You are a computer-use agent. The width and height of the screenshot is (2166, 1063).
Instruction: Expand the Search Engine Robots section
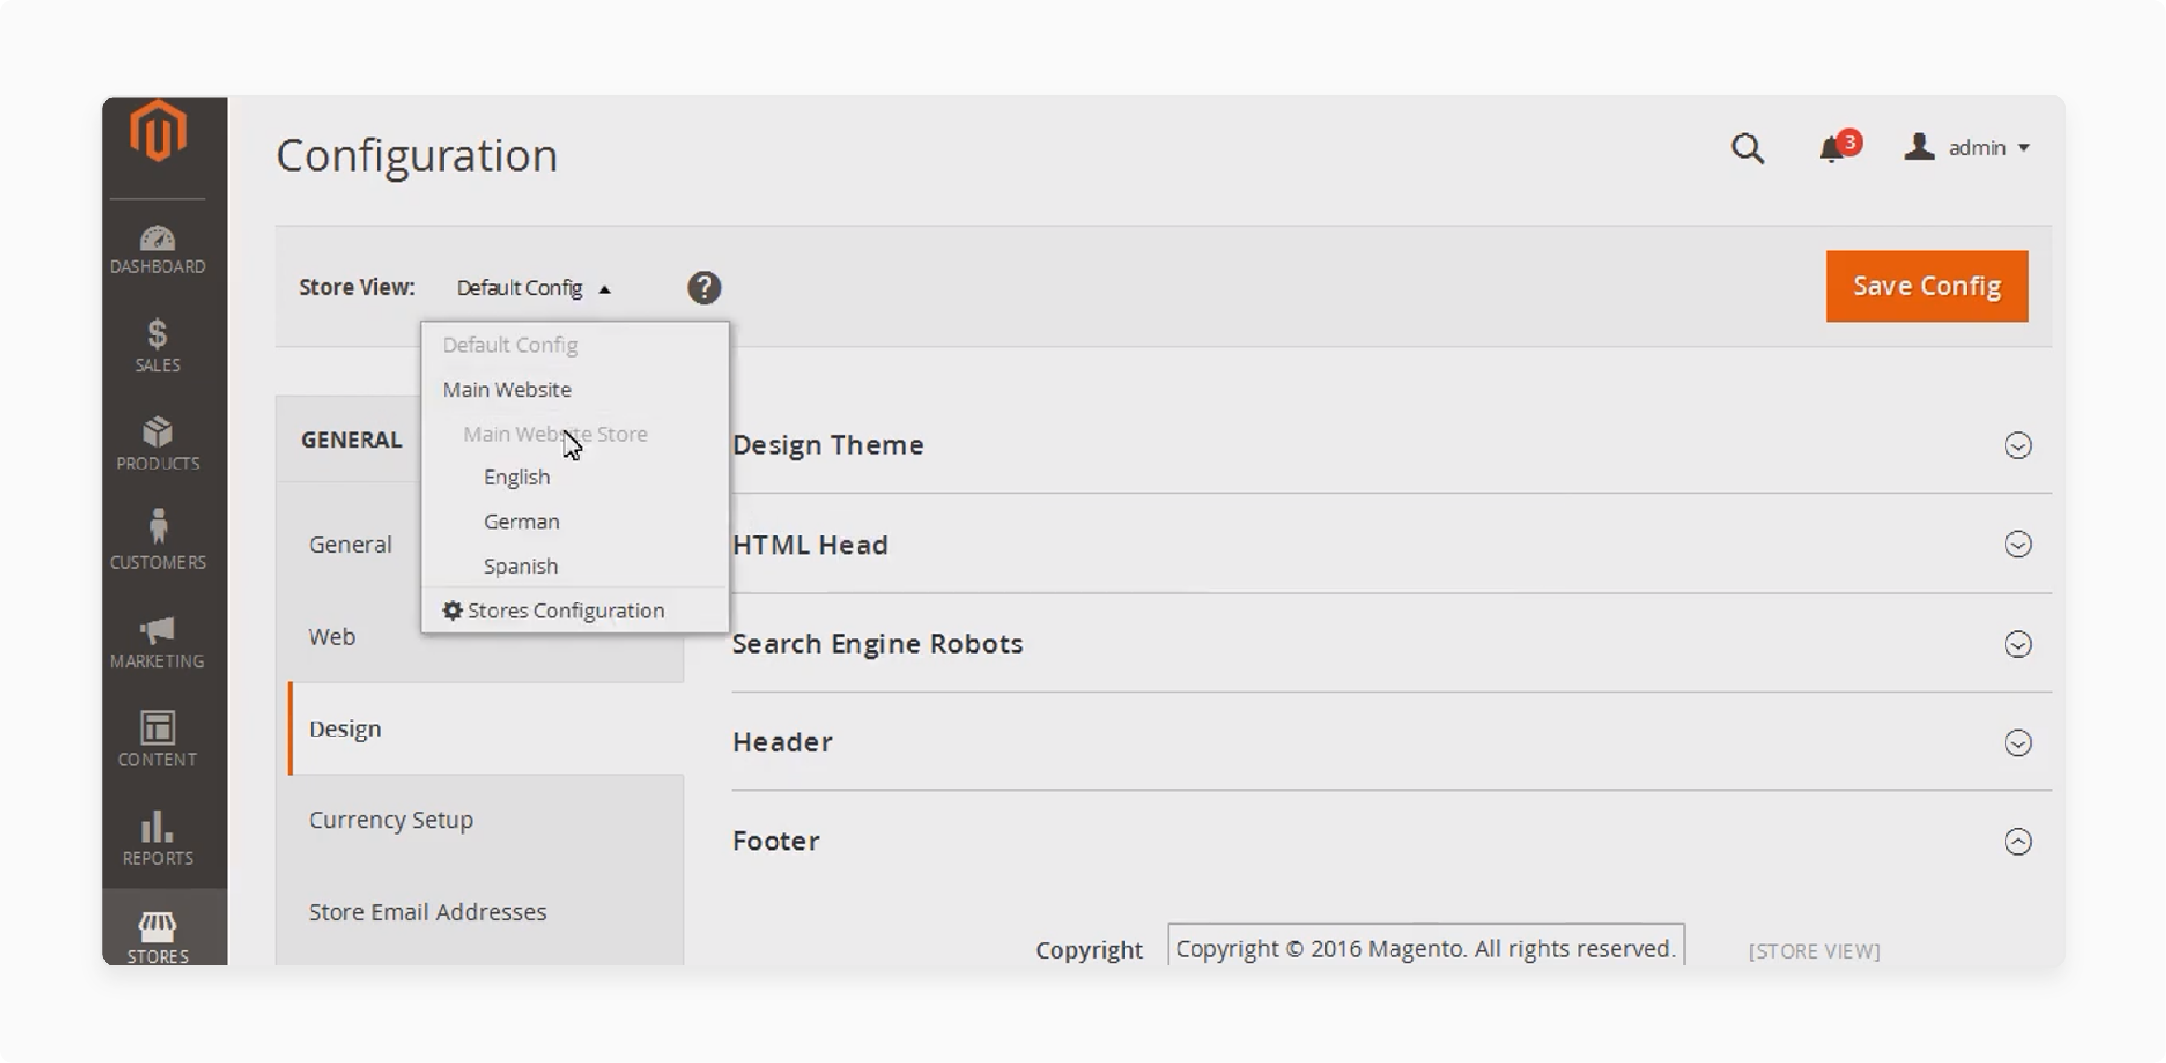(2017, 644)
